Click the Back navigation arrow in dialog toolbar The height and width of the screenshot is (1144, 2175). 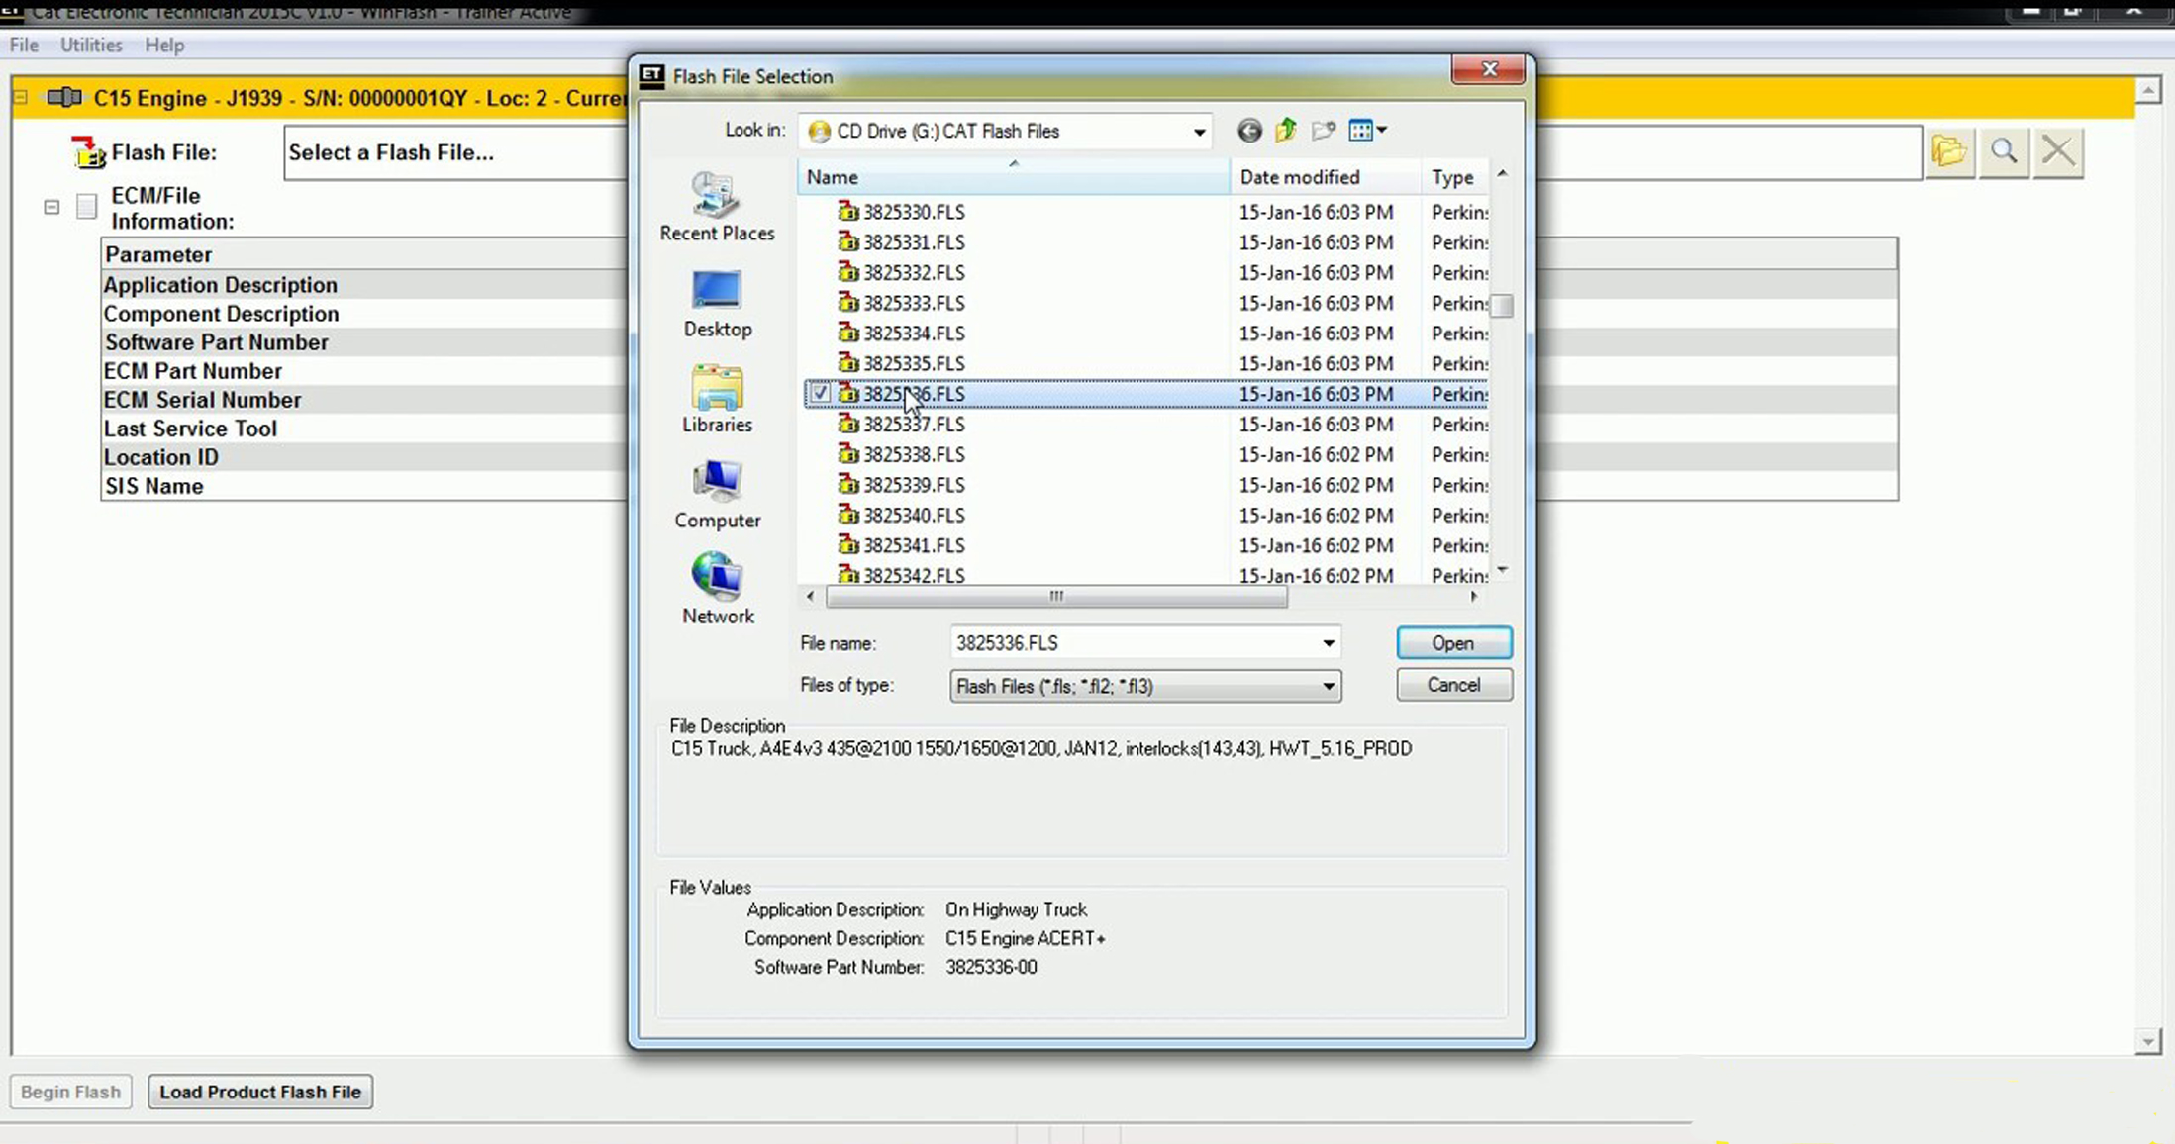1249,131
